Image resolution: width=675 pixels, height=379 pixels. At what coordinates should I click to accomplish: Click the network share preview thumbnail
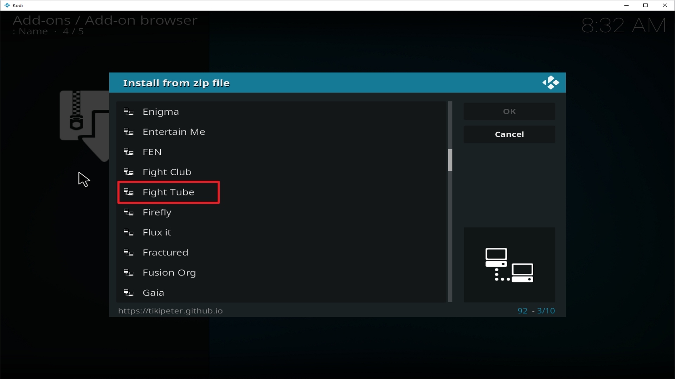tap(509, 265)
